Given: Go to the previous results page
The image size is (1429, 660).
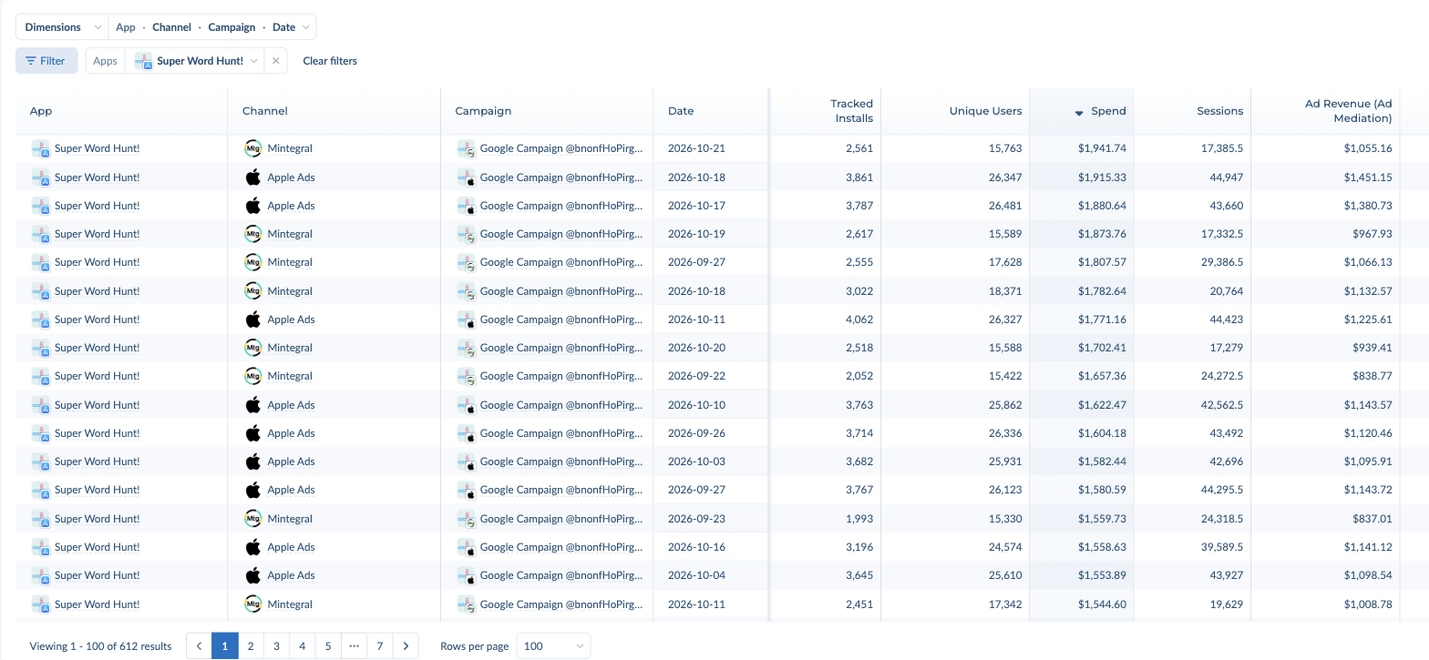Looking at the screenshot, I should pos(199,646).
